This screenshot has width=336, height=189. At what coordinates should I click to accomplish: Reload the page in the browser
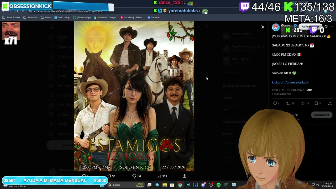pos(17,11)
